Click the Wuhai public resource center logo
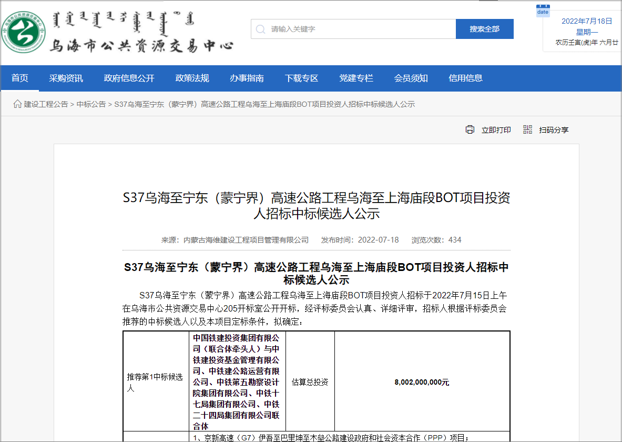 [x=22, y=34]
